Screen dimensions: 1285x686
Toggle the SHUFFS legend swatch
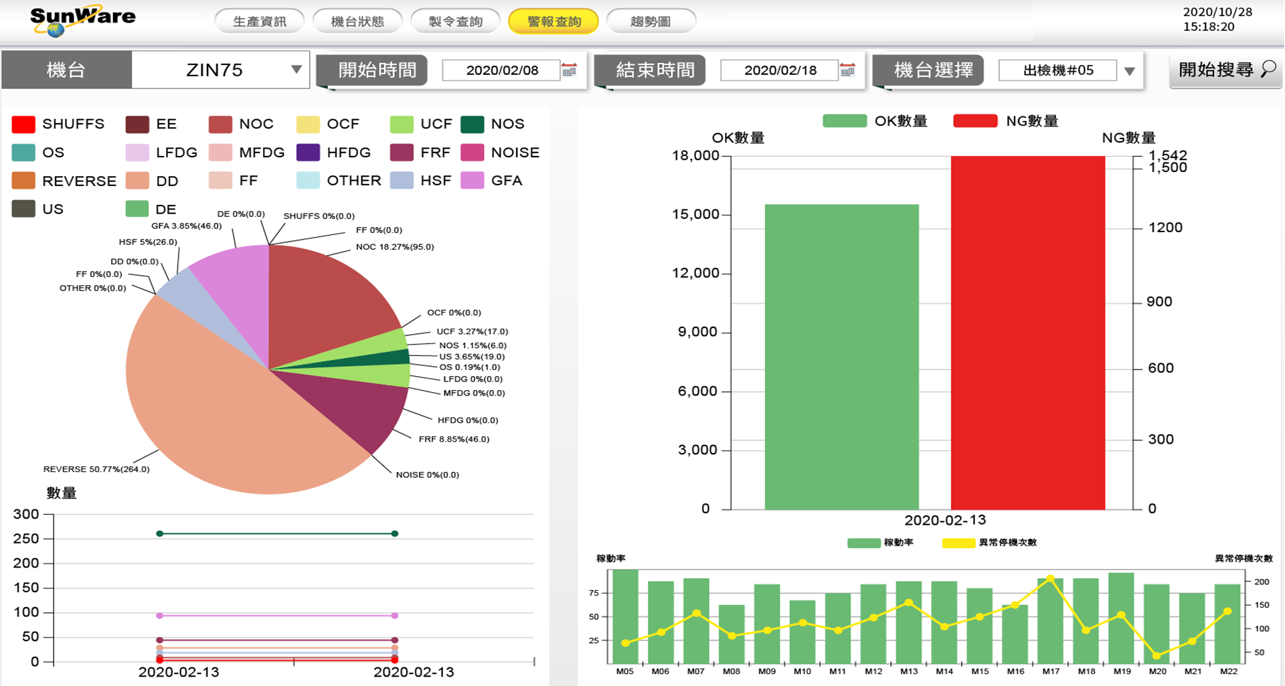pos(23,124)
